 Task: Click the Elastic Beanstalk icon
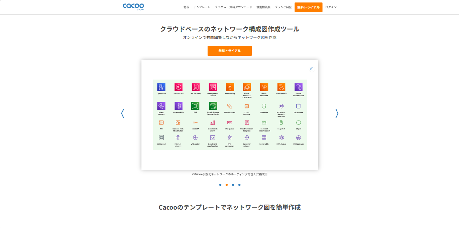tap(264, 87)
